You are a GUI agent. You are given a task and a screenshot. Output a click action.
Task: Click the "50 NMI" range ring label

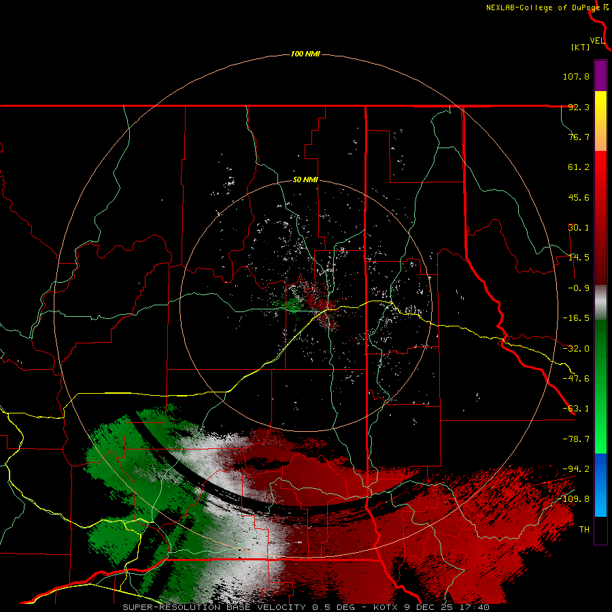coord(305,180)
